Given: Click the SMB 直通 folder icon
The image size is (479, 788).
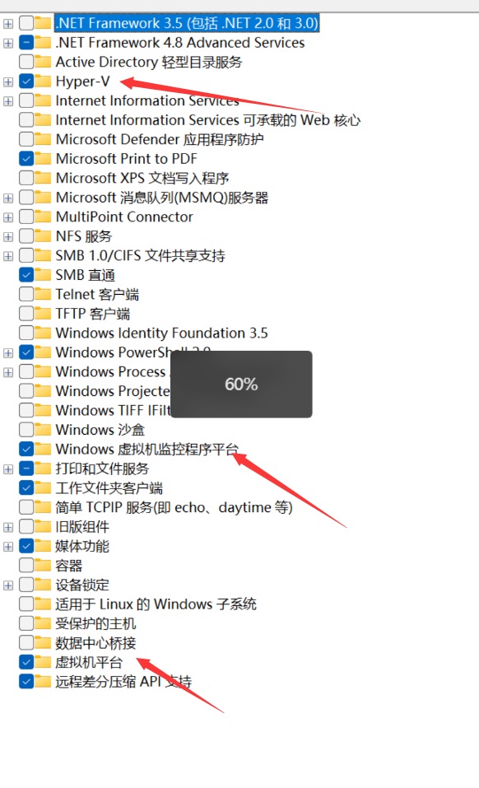Looking at the screenshot, I should click(43, 275).
